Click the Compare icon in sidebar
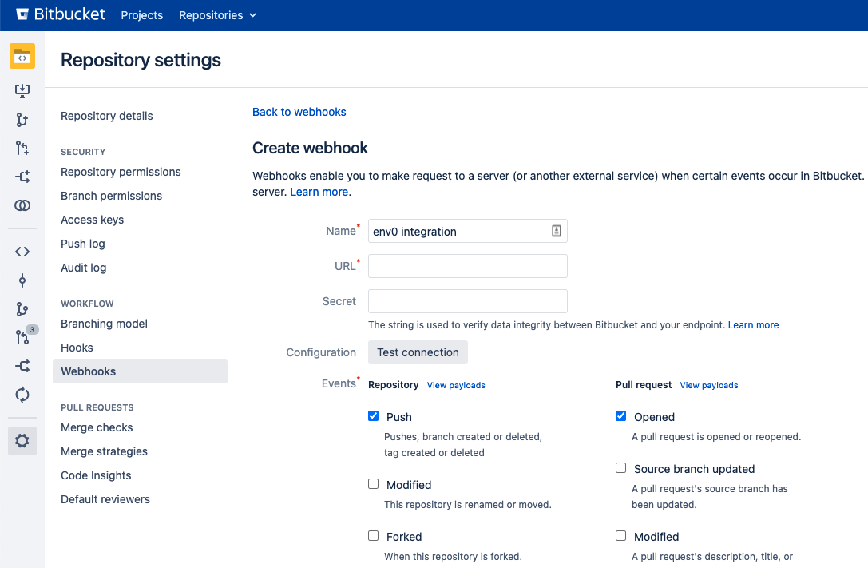 (x=22, y=205)
